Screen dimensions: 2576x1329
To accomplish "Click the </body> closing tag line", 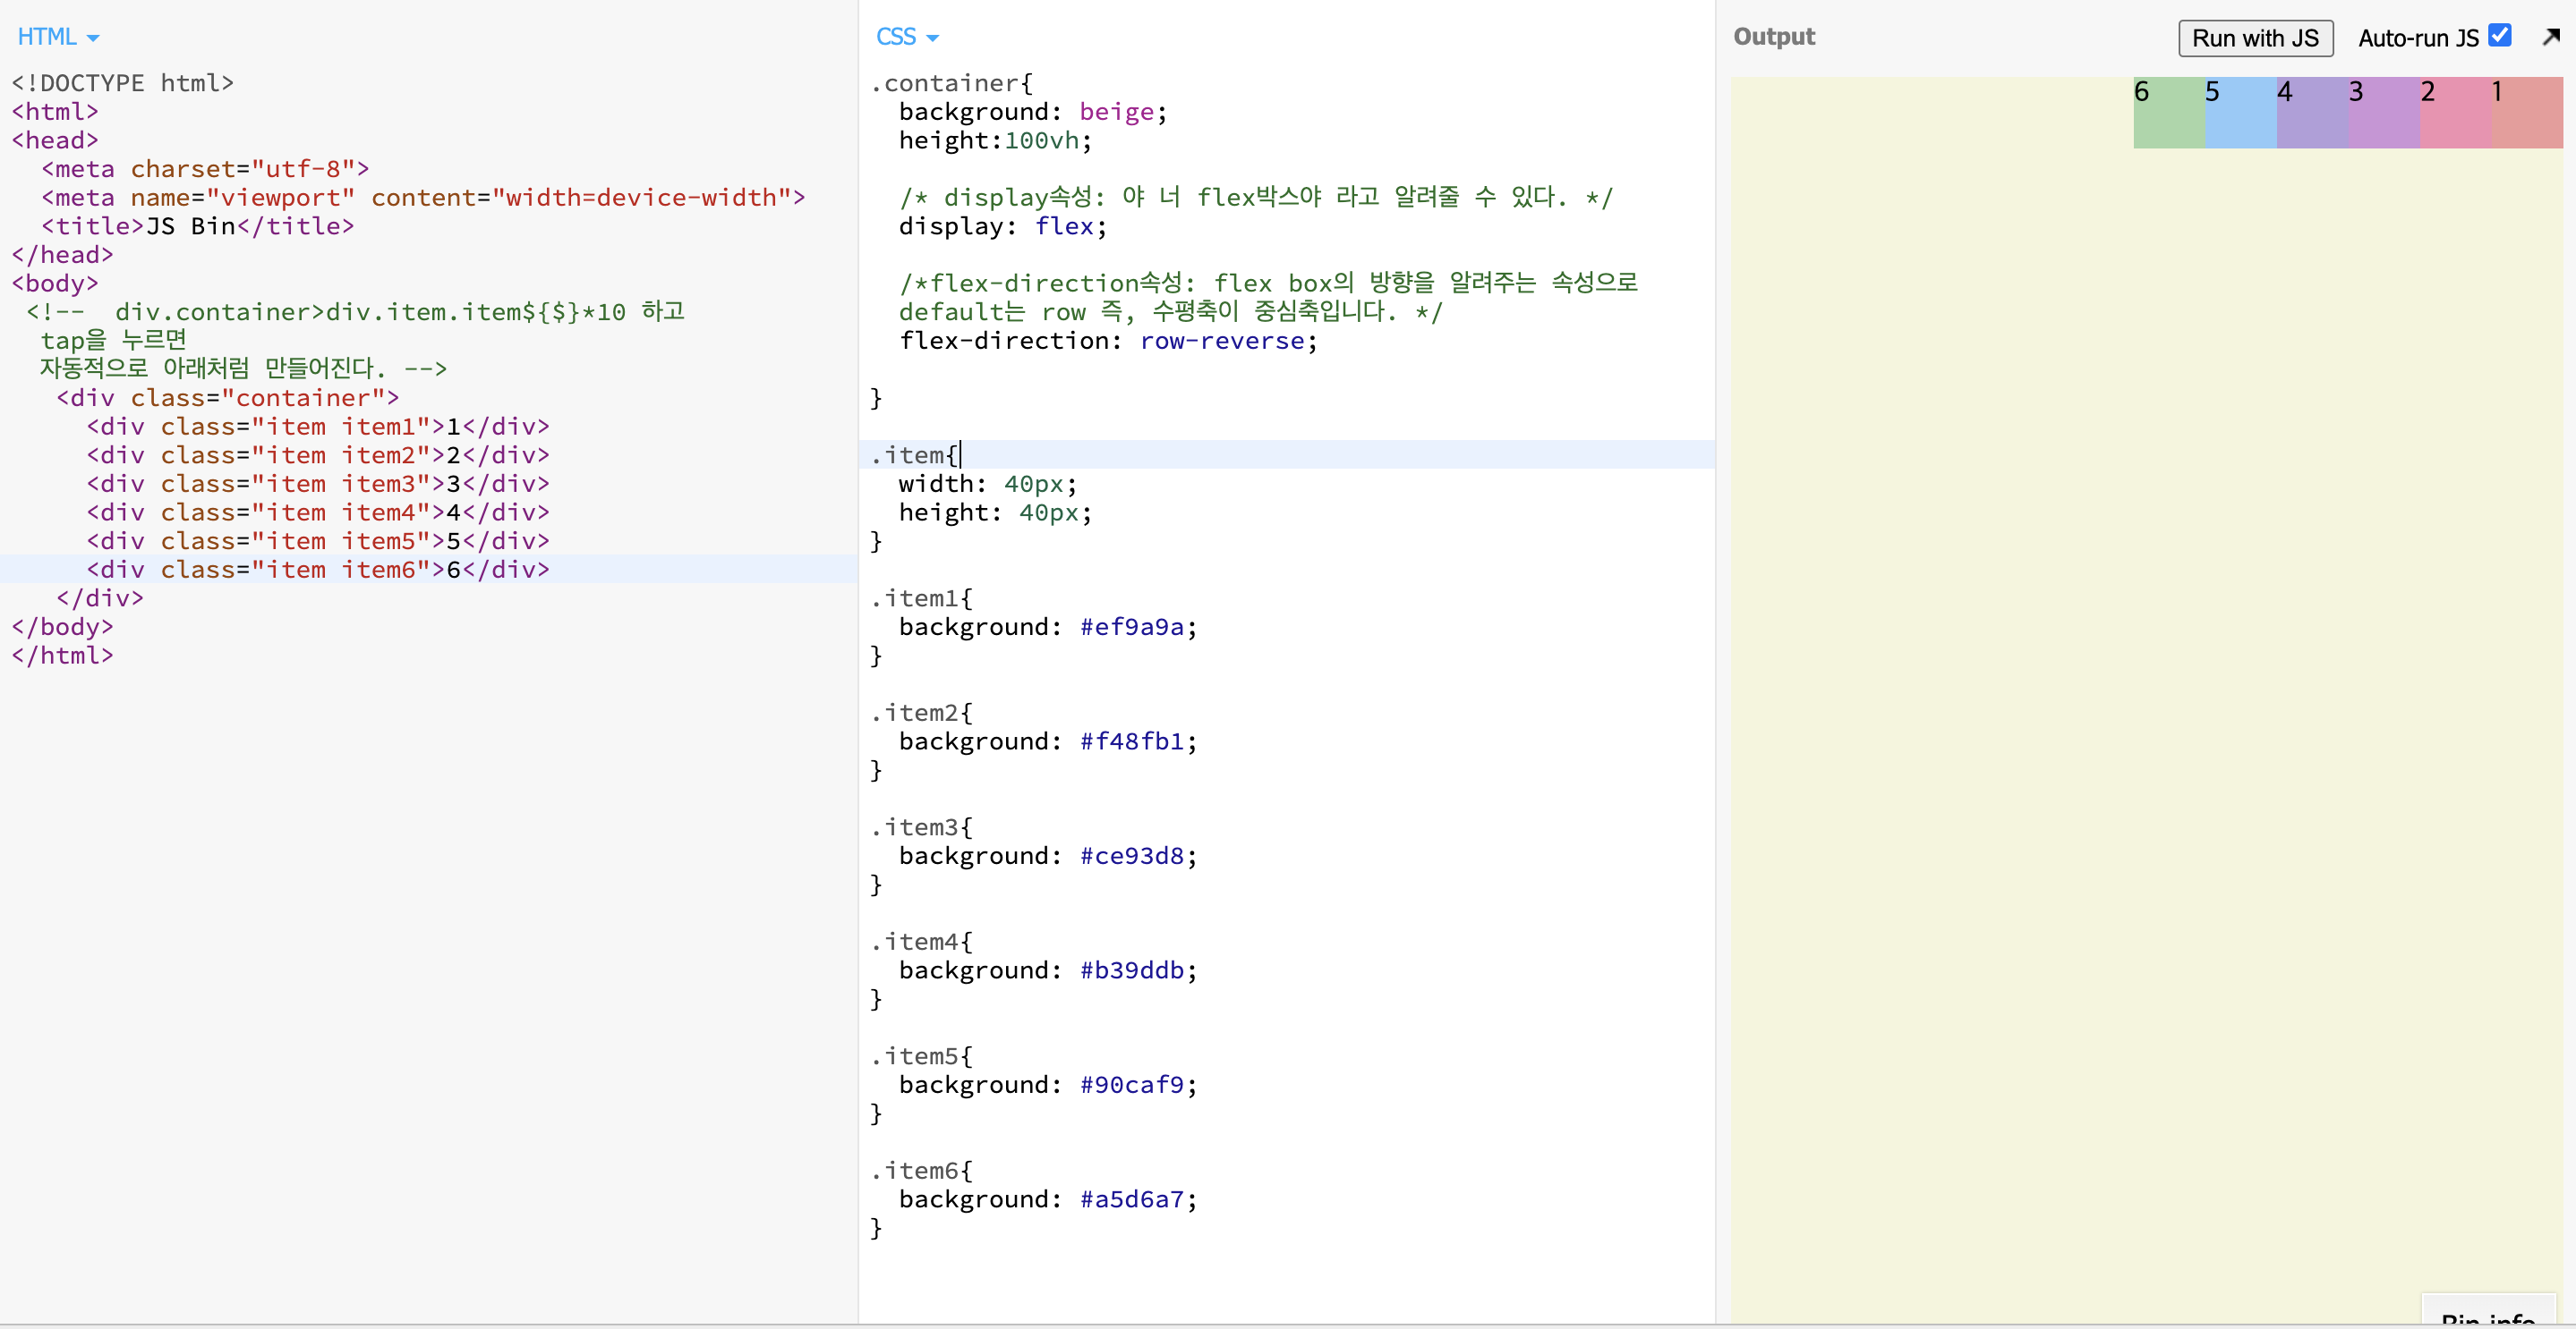I will coord(62,627).
